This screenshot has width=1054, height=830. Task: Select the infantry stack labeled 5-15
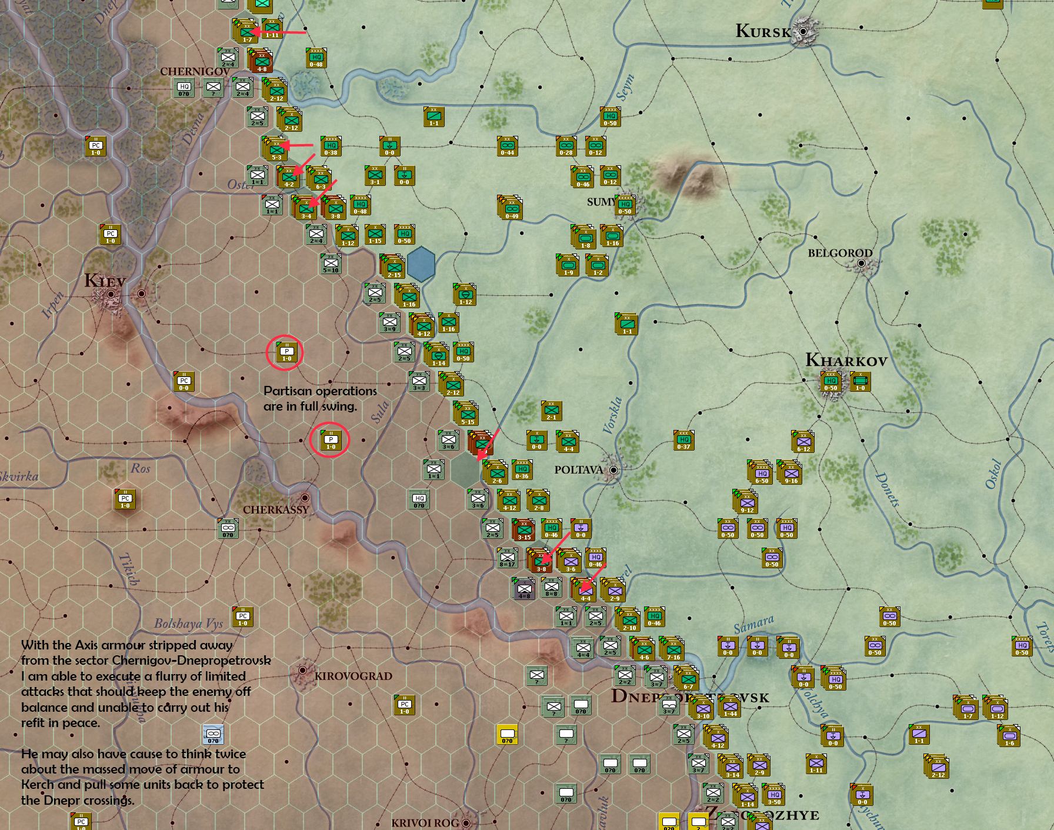(466, 414)
